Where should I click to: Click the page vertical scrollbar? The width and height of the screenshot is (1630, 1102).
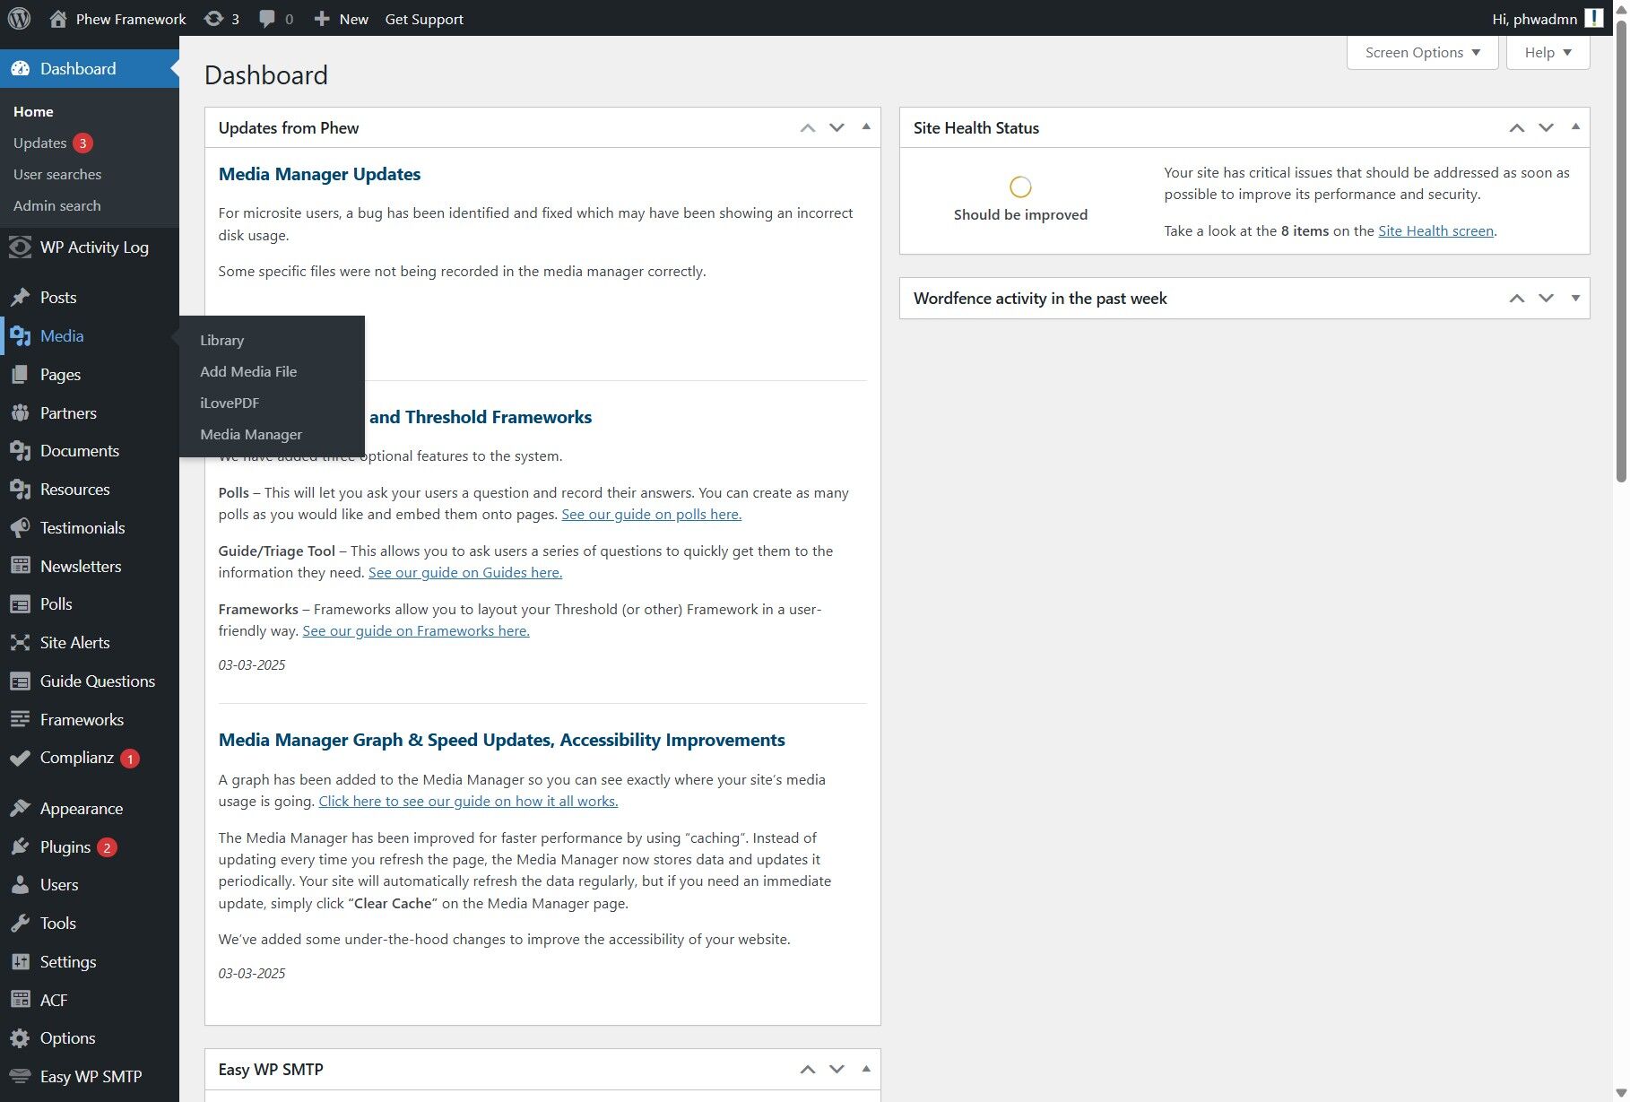(x=1621, y=251)
